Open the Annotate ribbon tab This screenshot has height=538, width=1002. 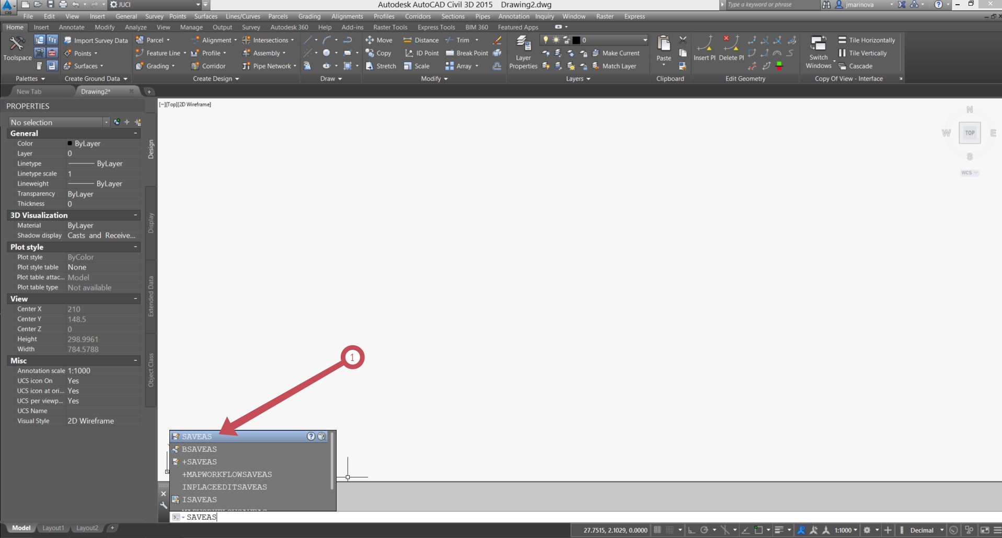click(x=72, y=27)
